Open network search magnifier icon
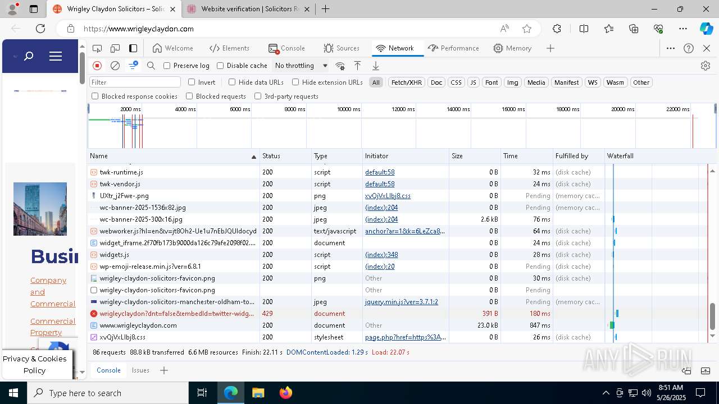This screenshot has width=719, height=404. pyautogui.click(x=151, y=66)
